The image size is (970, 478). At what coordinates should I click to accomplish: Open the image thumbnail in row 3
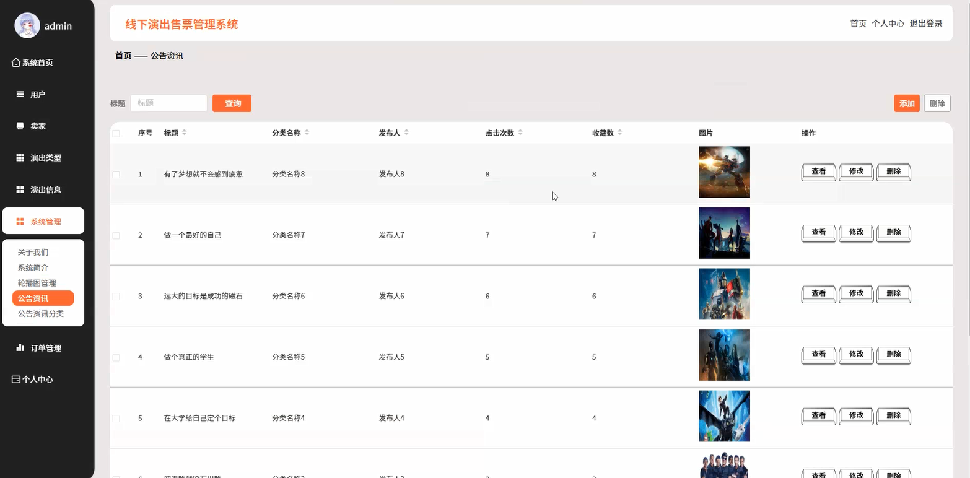point(724,294)
